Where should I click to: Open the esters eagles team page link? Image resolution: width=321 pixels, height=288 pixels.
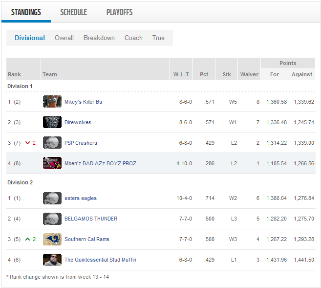pyautogui.click(x=81, y=198)
